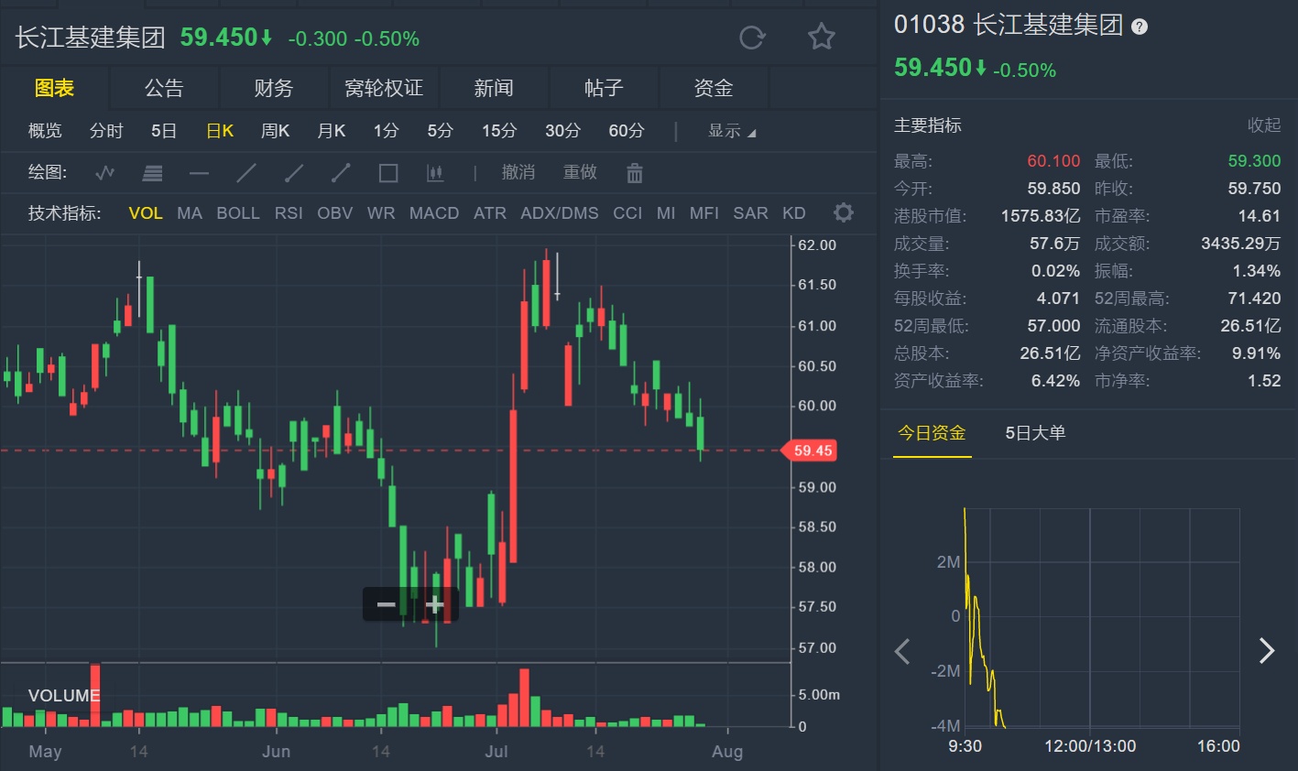
Task: Turn off the VOL indicator
Action: (x=146, y=213)
